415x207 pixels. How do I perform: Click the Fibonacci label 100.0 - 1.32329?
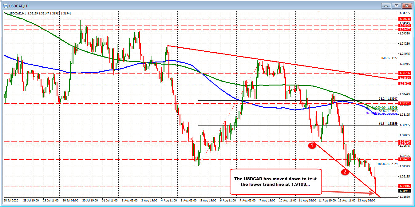(388, 164)
